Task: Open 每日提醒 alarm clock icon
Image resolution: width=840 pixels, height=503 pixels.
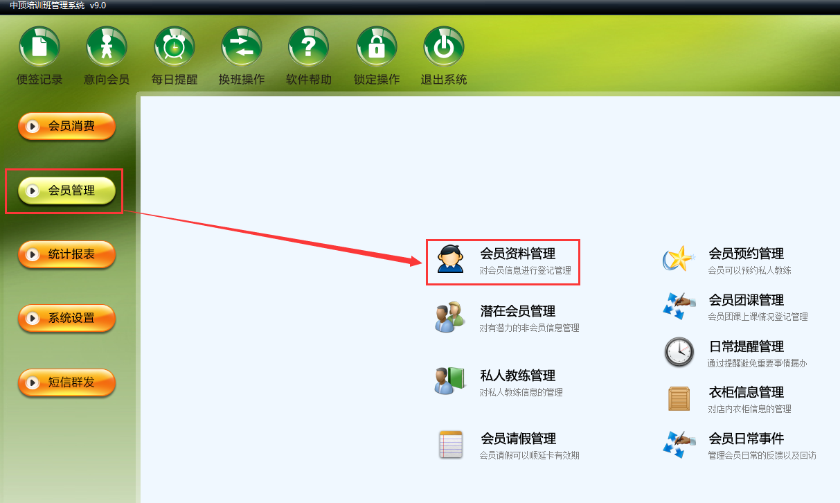Action: click(174, 46)
